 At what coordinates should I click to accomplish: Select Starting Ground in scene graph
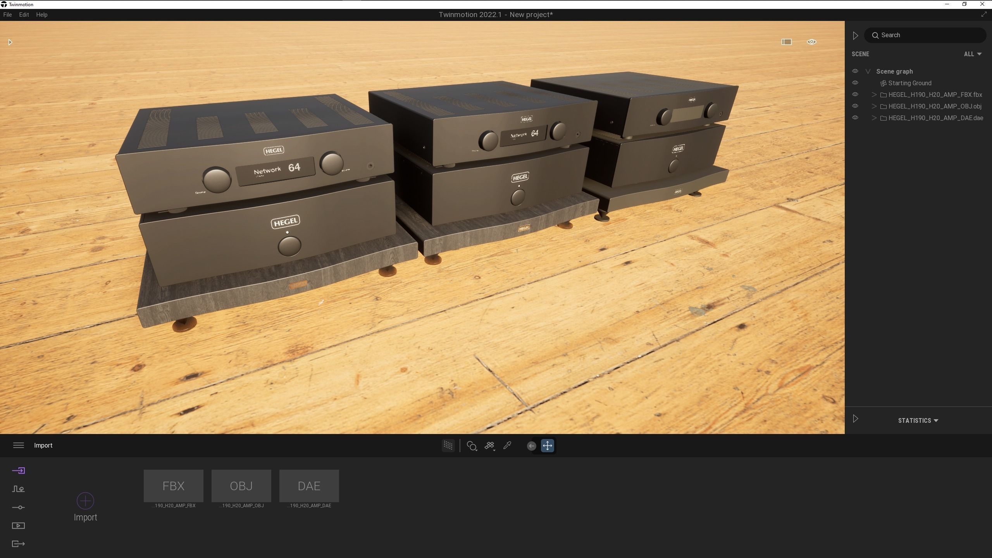pos(909,83)
